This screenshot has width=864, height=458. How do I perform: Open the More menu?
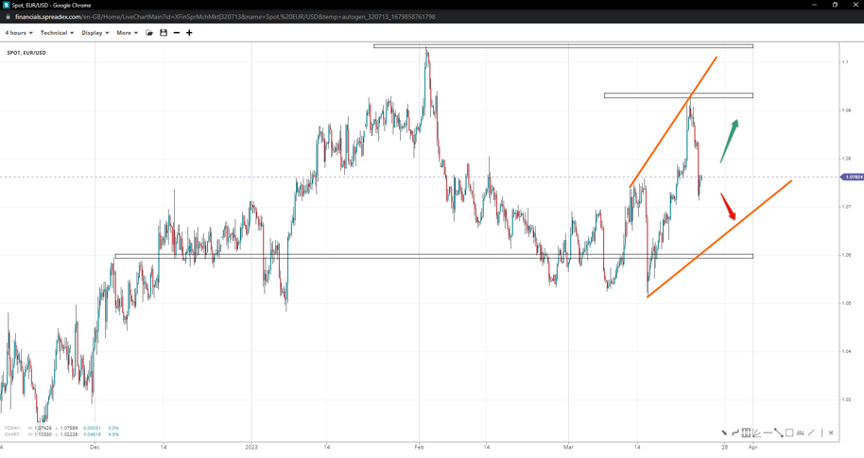tap(127, 33)
